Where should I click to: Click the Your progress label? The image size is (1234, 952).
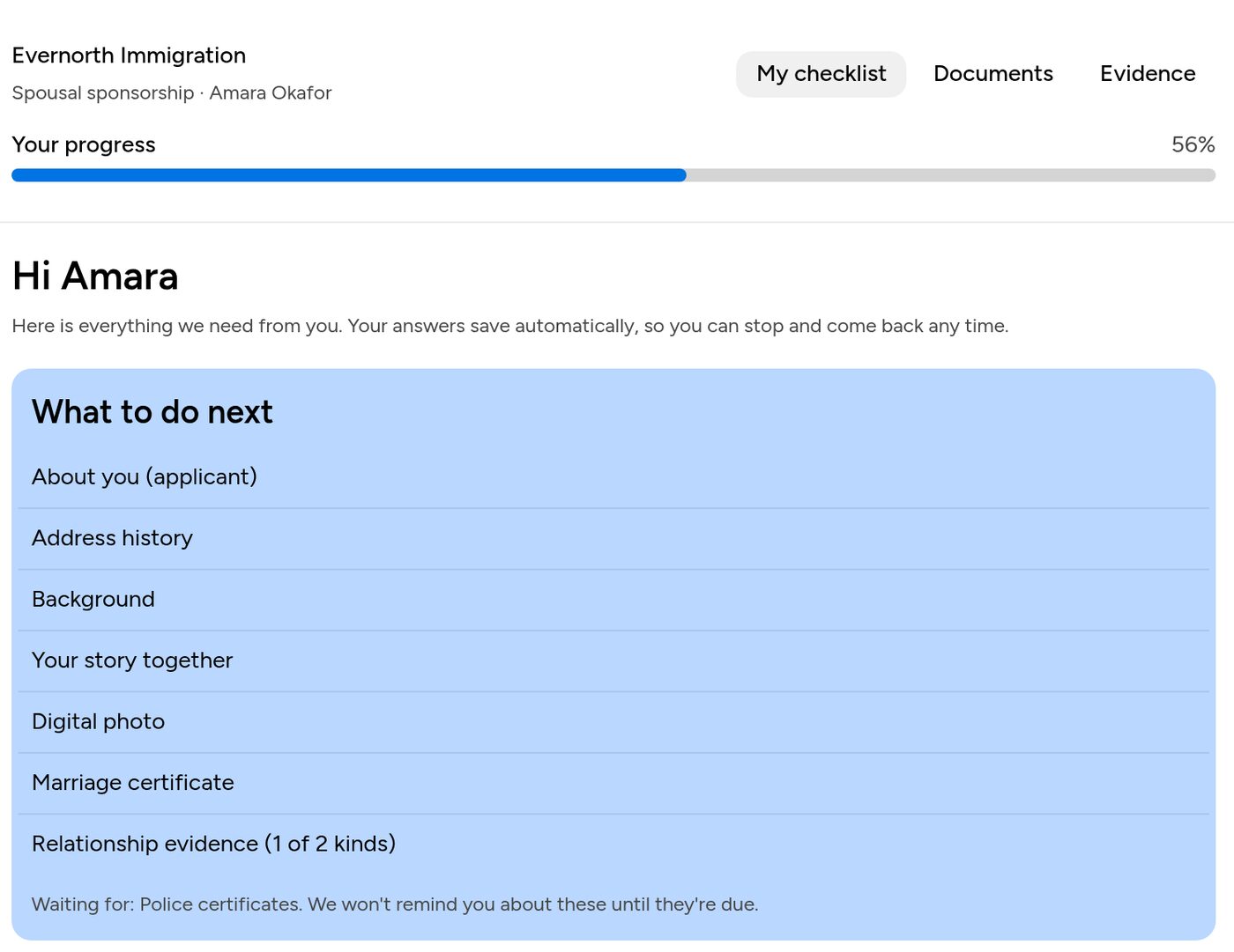click(84, 144)
